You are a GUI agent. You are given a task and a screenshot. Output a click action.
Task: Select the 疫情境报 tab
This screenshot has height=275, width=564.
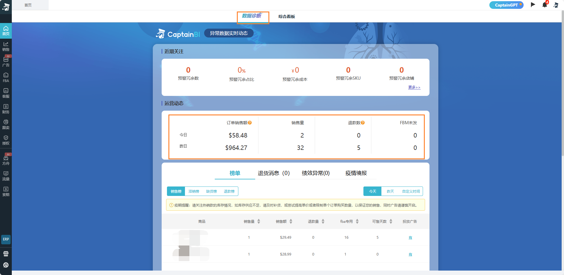[x=356, y=173]
